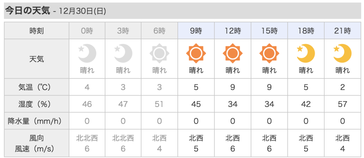Click the 気温（℃） row label
This screenshot has width=364, height=158.
(37, 87)
